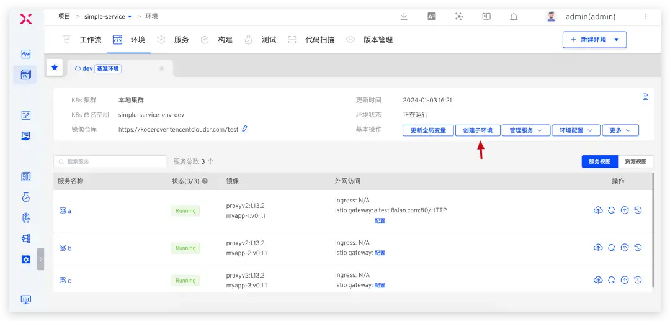Viewport: 670px width, 321px height.
Task: Expand the 管理服务 dropdown
Action: tap(526, 130)
